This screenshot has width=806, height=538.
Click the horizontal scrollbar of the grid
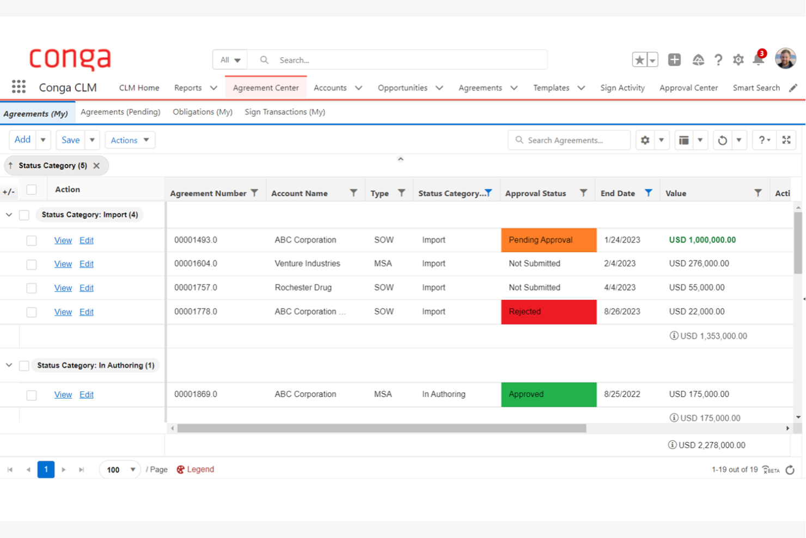381,428
